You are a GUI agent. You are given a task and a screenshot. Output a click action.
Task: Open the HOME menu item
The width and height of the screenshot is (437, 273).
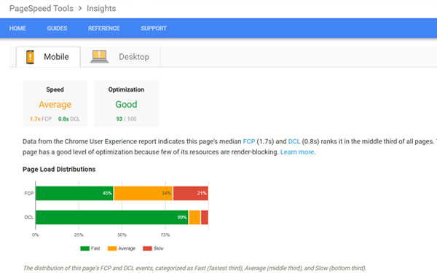pos(17,28)
